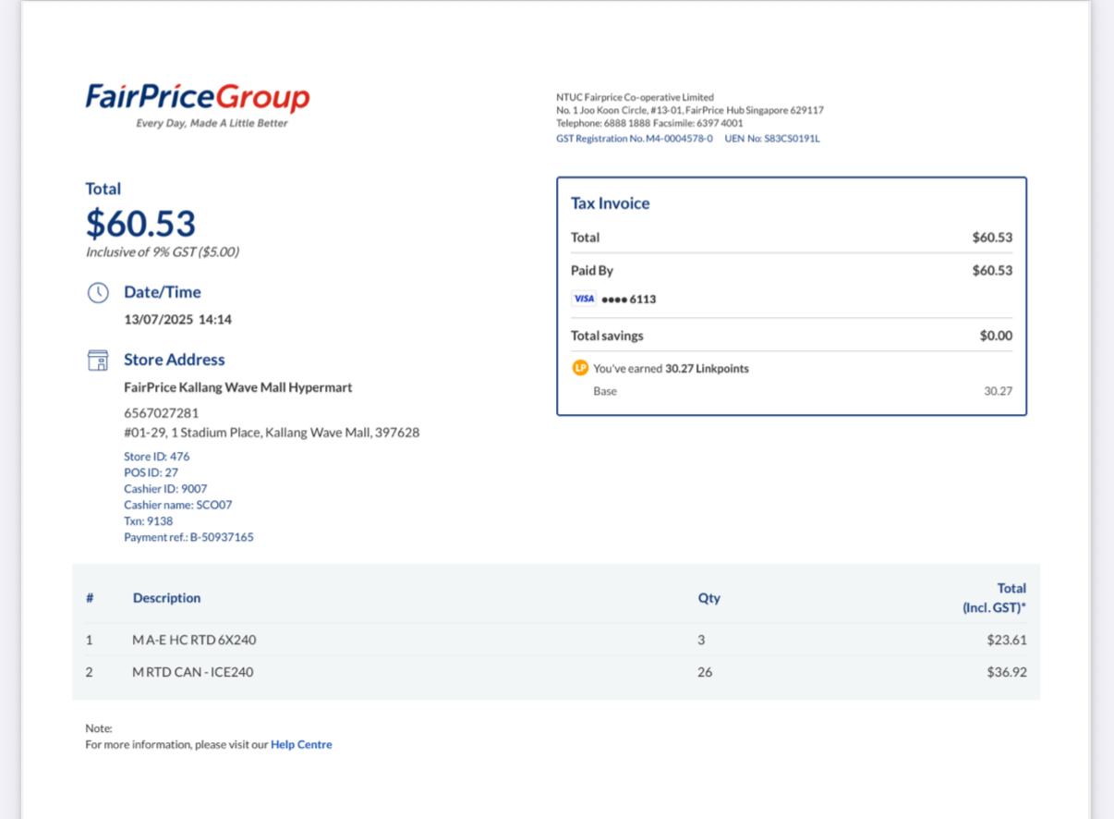Open the Help Centre link

tap(301, 744)
